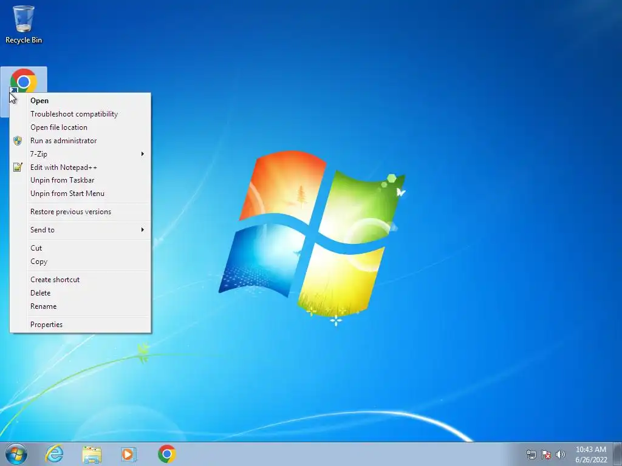
Task: Select Edit with Notepad++
Action: click(x=81, y=167)
